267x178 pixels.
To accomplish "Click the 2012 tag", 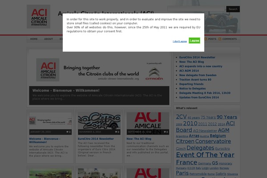I will pyautogui.click(x=212, y=124).
